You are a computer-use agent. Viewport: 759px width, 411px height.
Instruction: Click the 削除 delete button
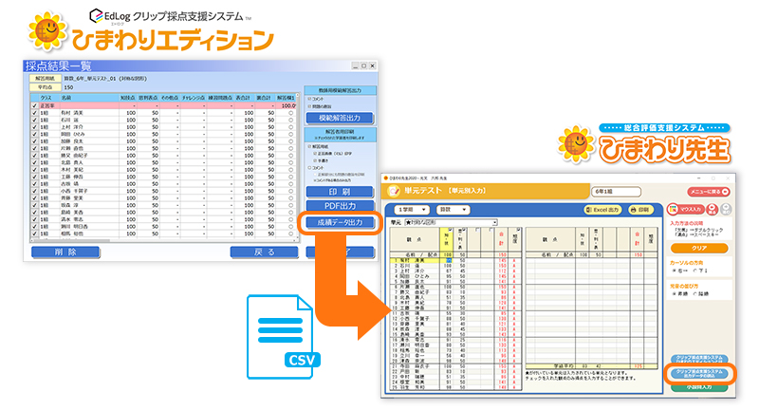(65, 252)
